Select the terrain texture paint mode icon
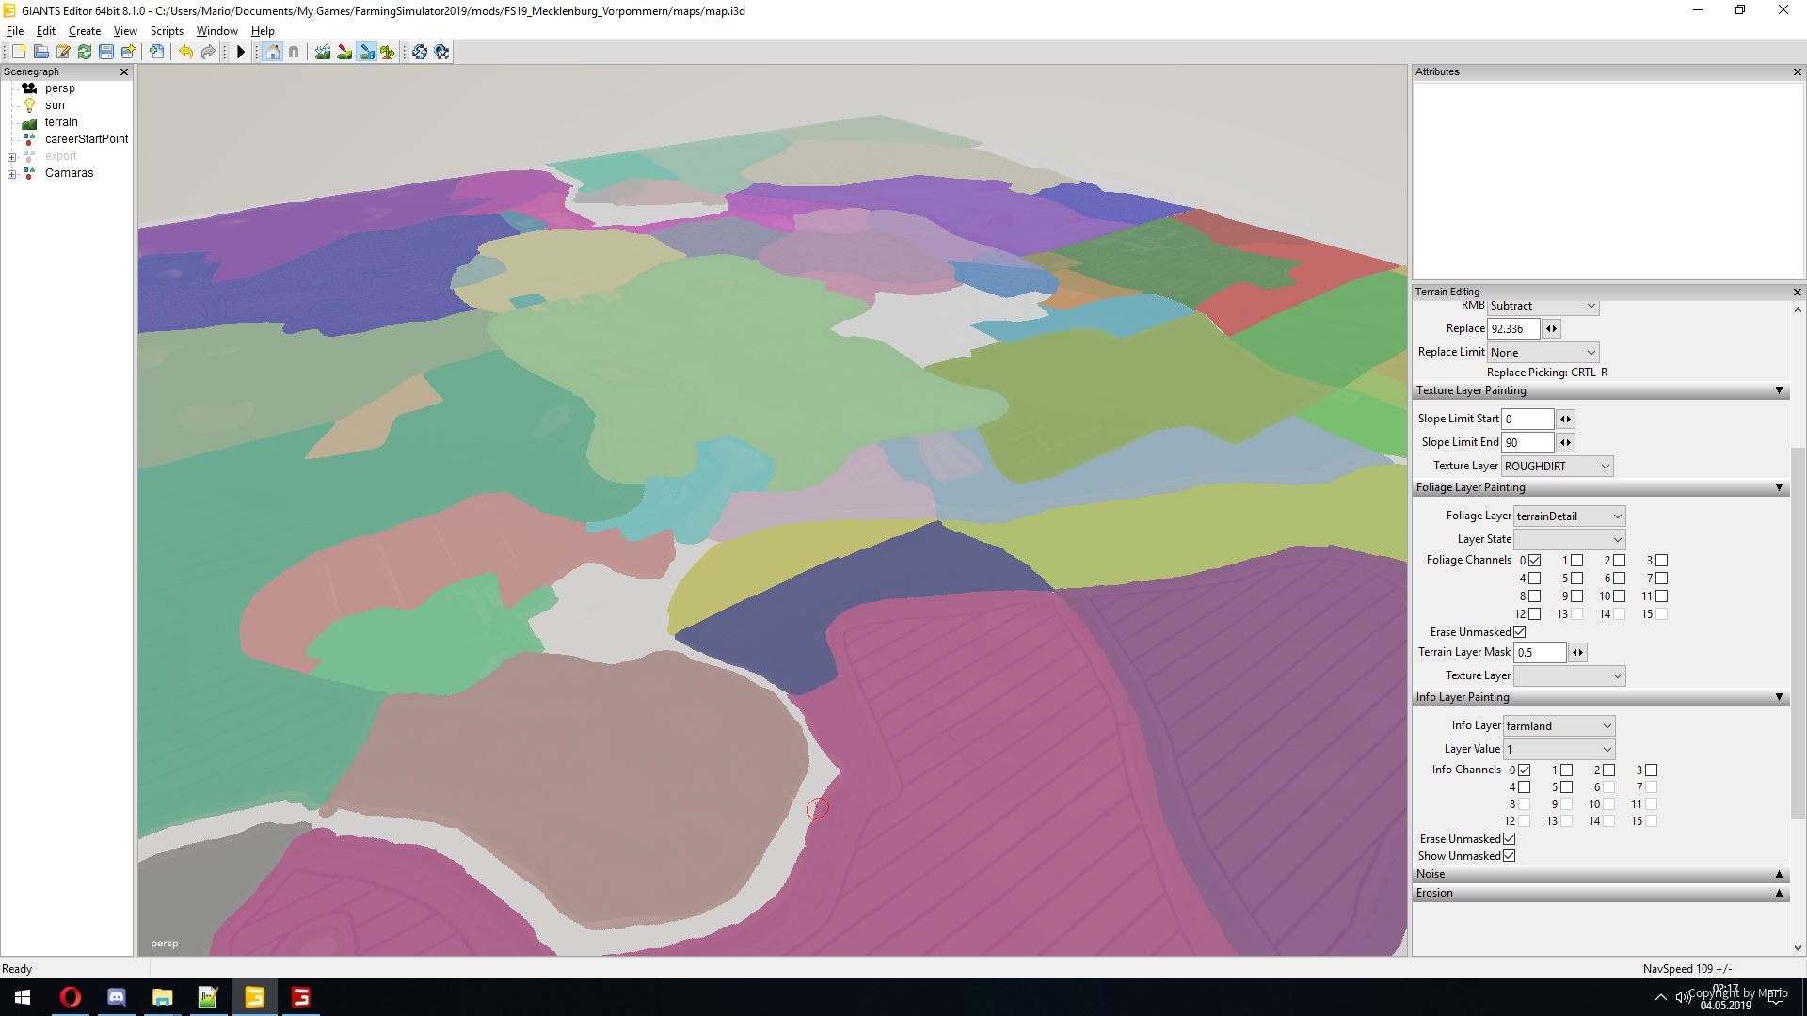Image resolution: width=1807 pixels, height=1016 pixels. [x=344, y=52]
